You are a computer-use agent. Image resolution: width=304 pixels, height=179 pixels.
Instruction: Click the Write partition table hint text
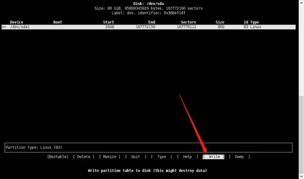tap(147, 171)
